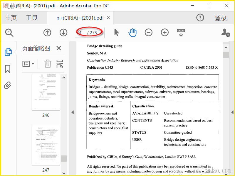Activate the hand pan tool
This screenshot has height=176, width=235.
click(x=132, y=33)
